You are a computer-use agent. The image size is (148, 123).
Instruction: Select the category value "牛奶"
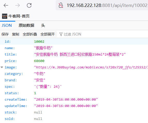[40, 74]
